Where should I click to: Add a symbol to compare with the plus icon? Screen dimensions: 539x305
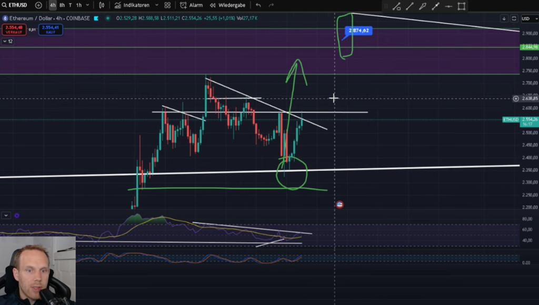[x=38, y=5]
